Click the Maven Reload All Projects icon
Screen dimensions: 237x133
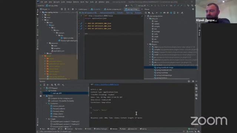(146, 13)
